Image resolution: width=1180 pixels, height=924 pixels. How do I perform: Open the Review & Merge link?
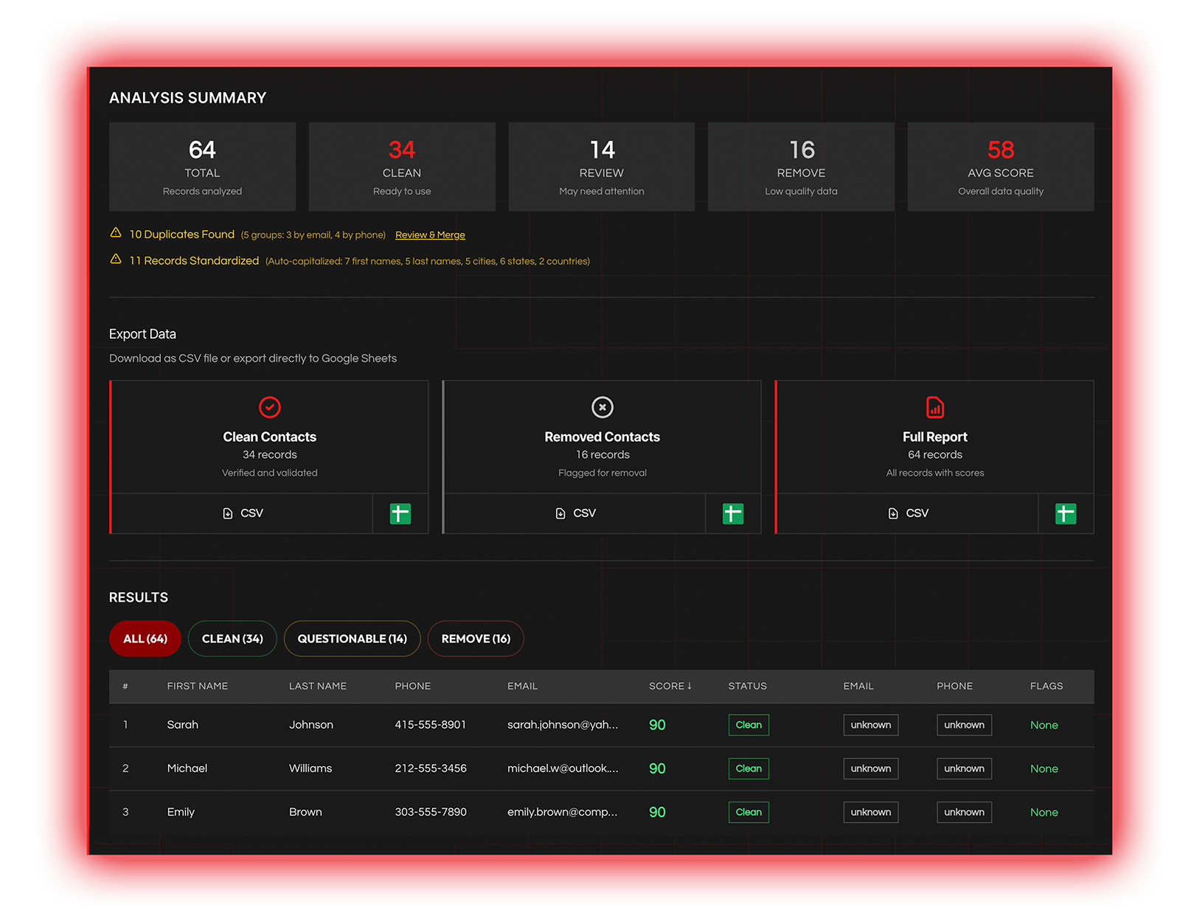(x=430, y=235)
